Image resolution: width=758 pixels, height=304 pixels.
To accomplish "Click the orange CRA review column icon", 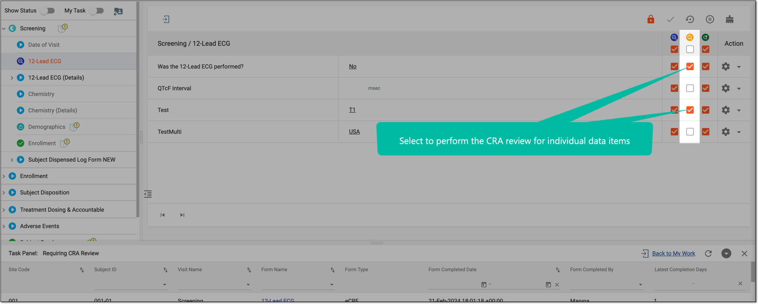I will [690, 37].
